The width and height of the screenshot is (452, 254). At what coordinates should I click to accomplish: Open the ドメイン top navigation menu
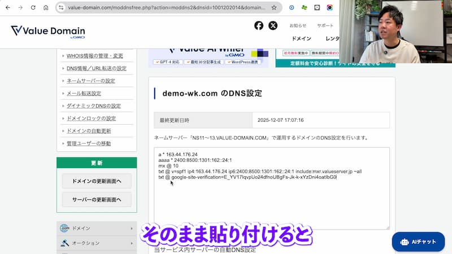302,38
